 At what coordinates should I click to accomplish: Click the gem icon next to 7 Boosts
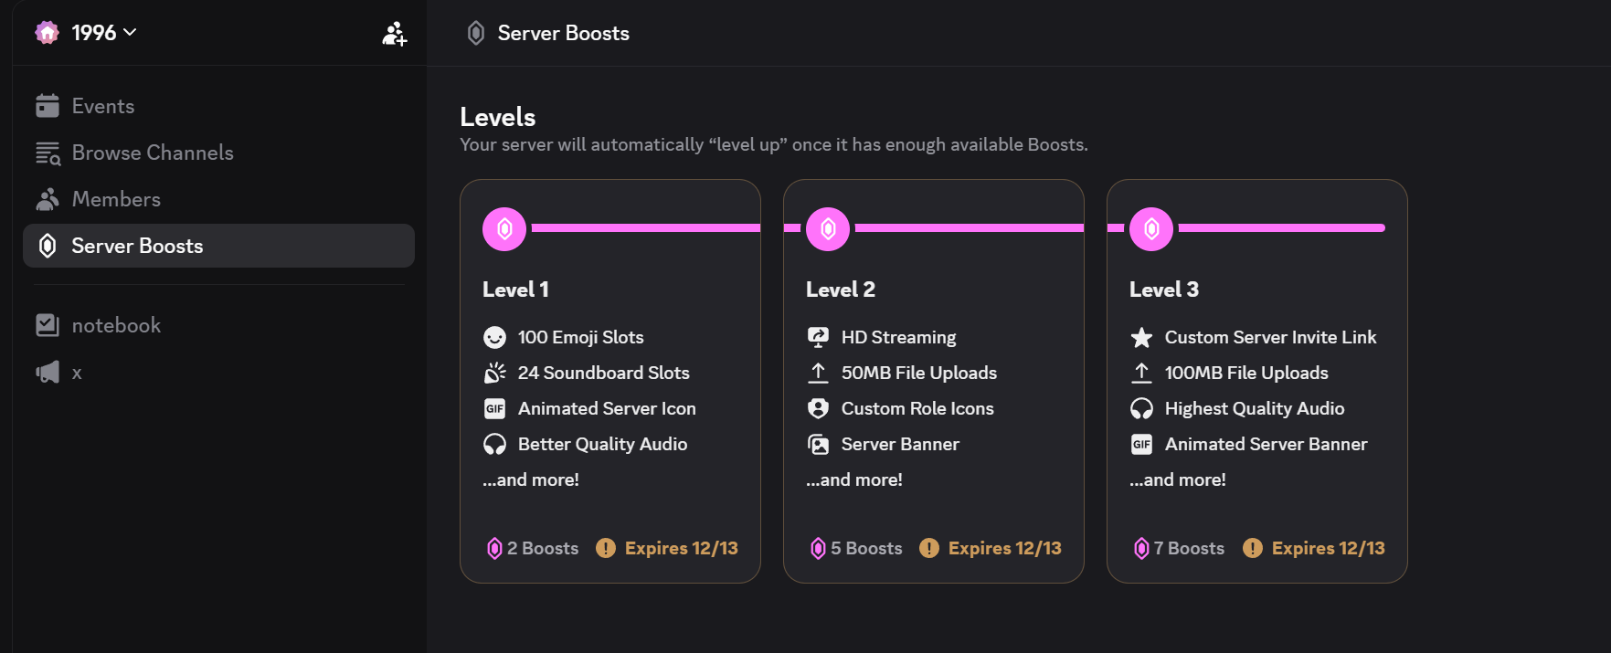coord(1141,548)
